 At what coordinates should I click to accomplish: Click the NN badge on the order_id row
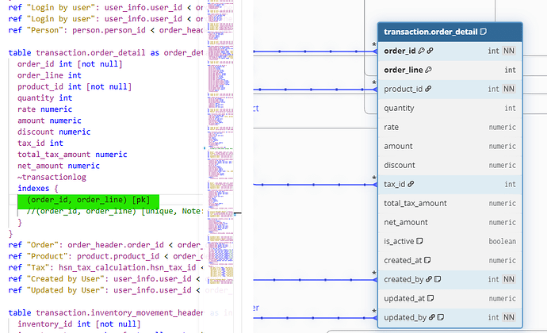tap(509, 51)
